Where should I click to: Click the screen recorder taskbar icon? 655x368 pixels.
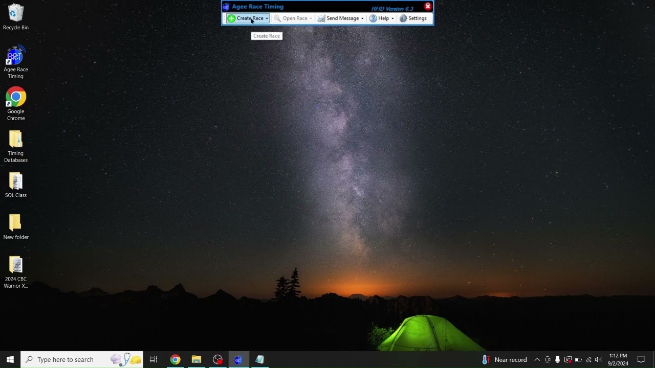click(x=217, y=359)
